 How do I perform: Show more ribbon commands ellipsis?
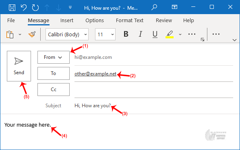[216, 34]
